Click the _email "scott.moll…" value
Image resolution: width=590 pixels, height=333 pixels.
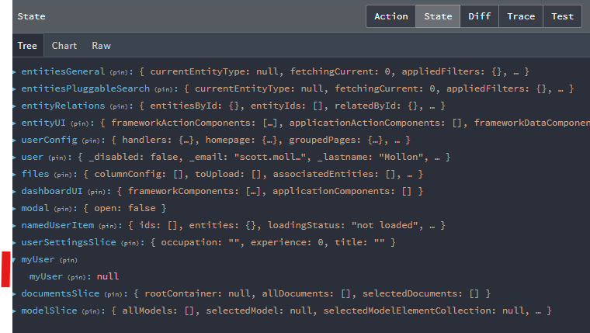(x=272, y=157)
